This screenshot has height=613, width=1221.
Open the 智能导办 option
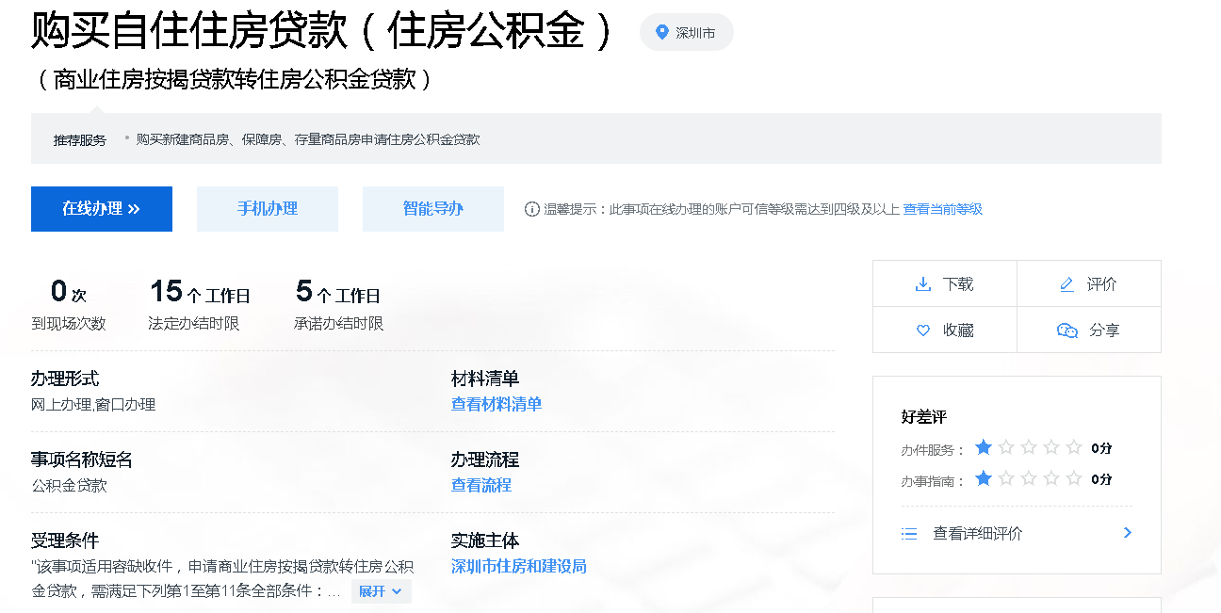[432, 208]
